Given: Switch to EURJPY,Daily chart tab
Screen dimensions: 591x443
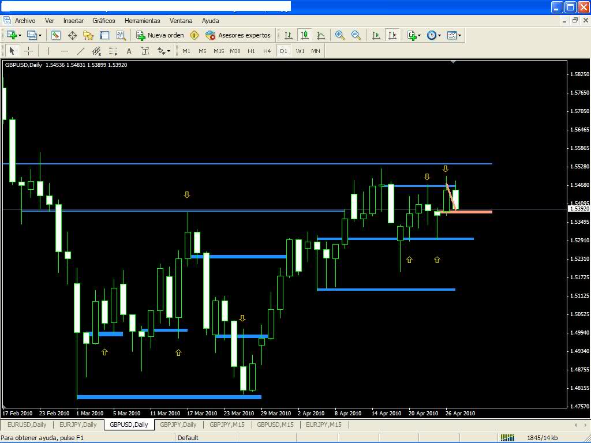Looking at the screenshot, I should pyautogui.click(x=78, y=425).
